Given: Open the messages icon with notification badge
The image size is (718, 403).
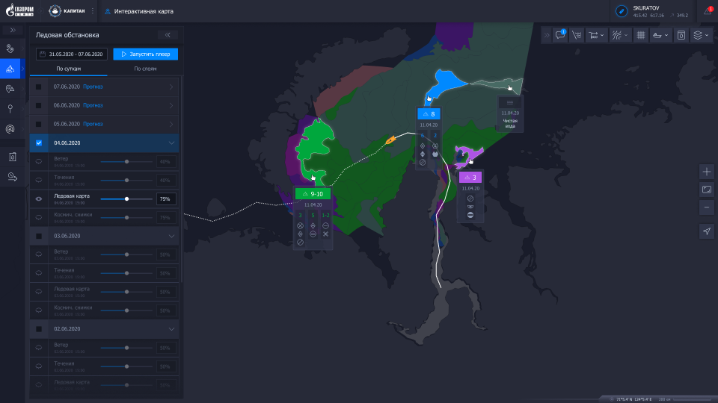Looking at the screenshot, I should pos(560,35).
